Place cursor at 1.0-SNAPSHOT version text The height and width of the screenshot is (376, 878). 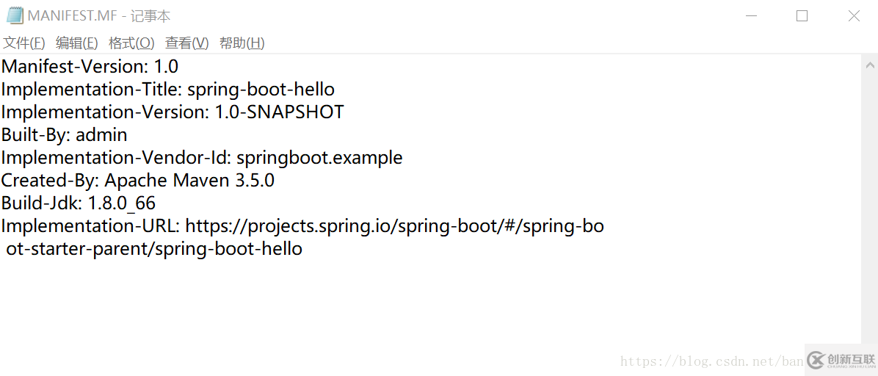click(x=280, y=112)
